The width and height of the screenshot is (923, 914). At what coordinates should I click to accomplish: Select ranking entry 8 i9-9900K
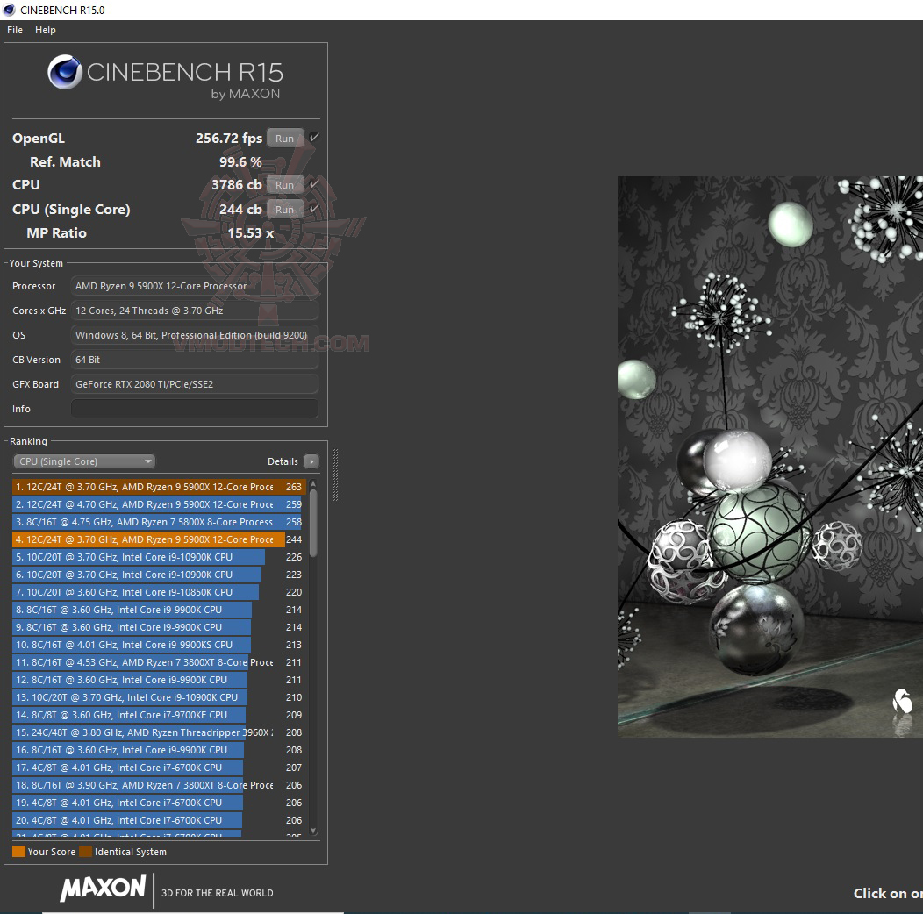(158, 610)
